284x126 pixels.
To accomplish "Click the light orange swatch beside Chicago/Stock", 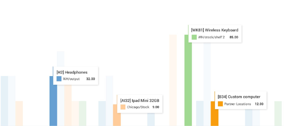I will click(123, 107).
